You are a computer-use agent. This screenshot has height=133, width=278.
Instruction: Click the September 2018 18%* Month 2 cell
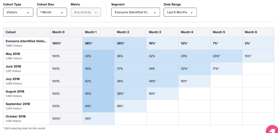[x=131, y=106]
